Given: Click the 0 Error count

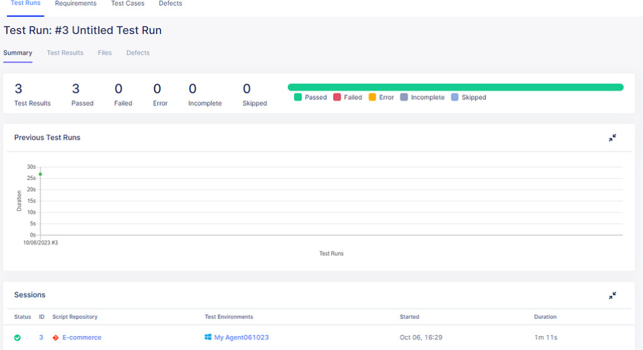Looking at the screenshot, I should 157,88.
